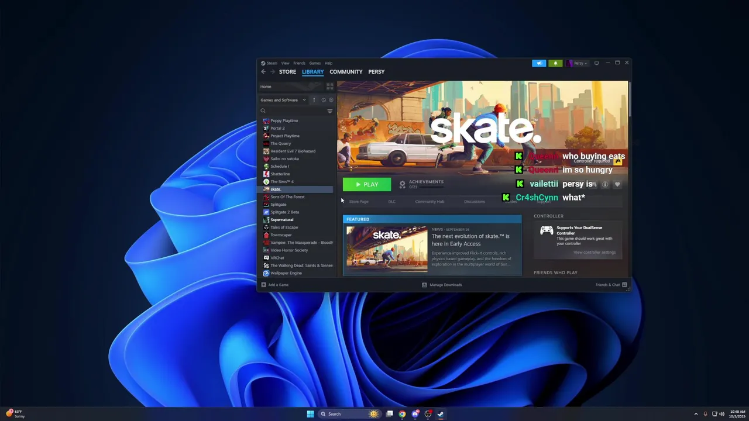The image size is (749, 421).
Task: Click the library search input field
Action: tap(296, 111)
